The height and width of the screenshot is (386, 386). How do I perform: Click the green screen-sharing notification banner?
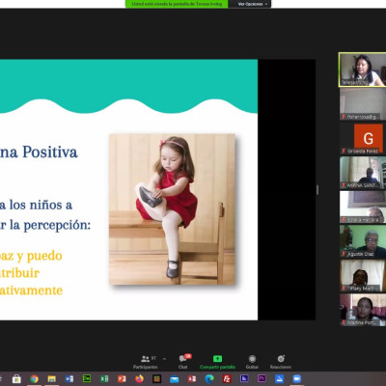pyautogui.click(x=177, y=4)
